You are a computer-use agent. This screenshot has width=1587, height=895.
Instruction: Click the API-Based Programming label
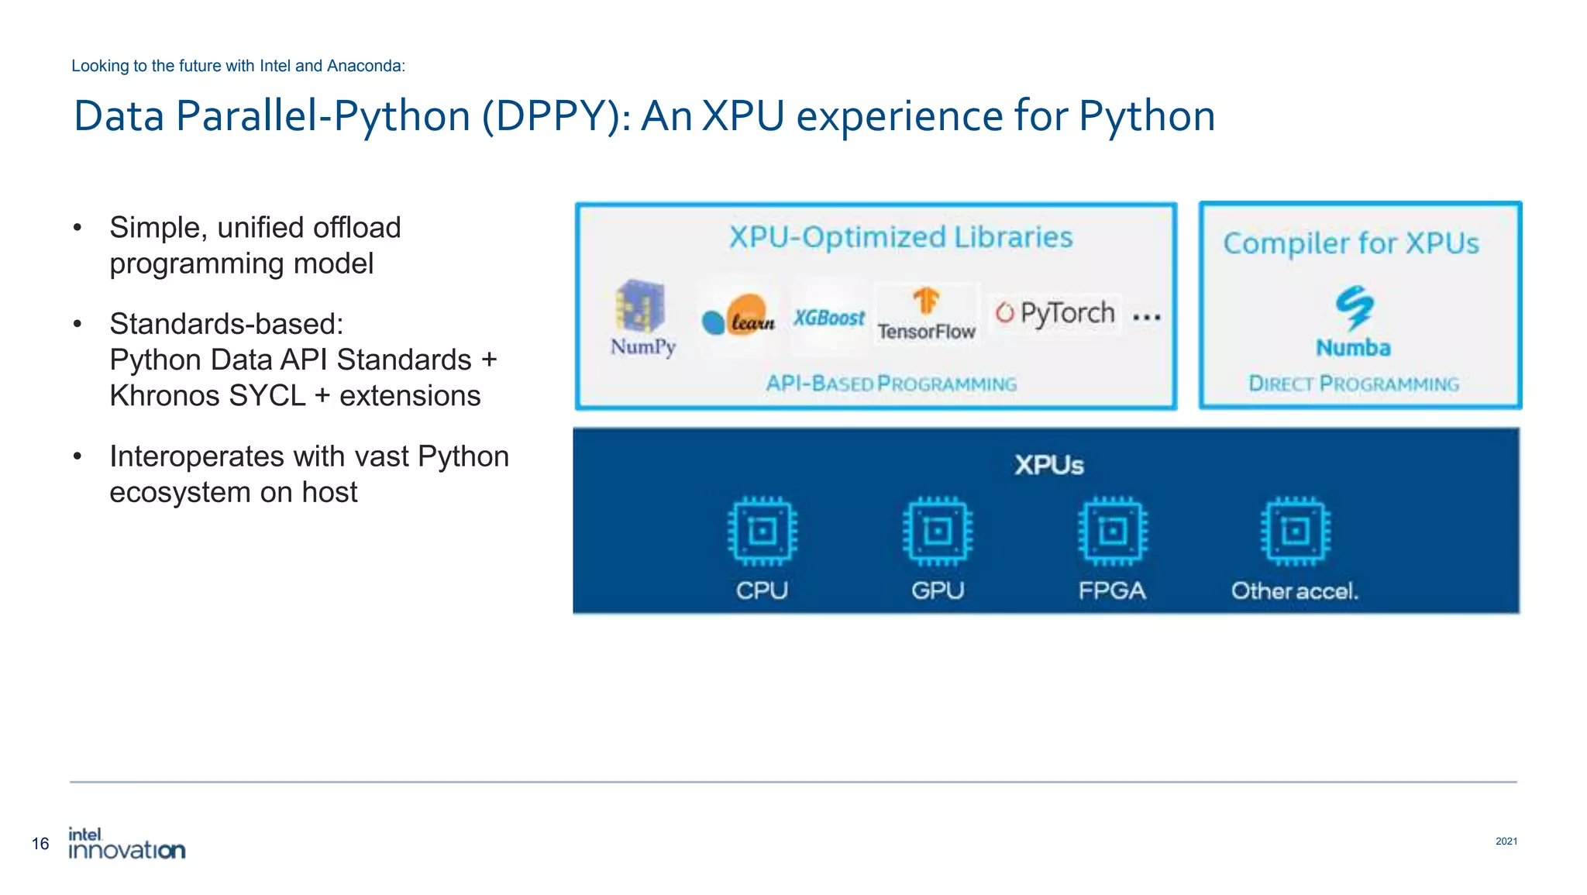pos(891,384)
